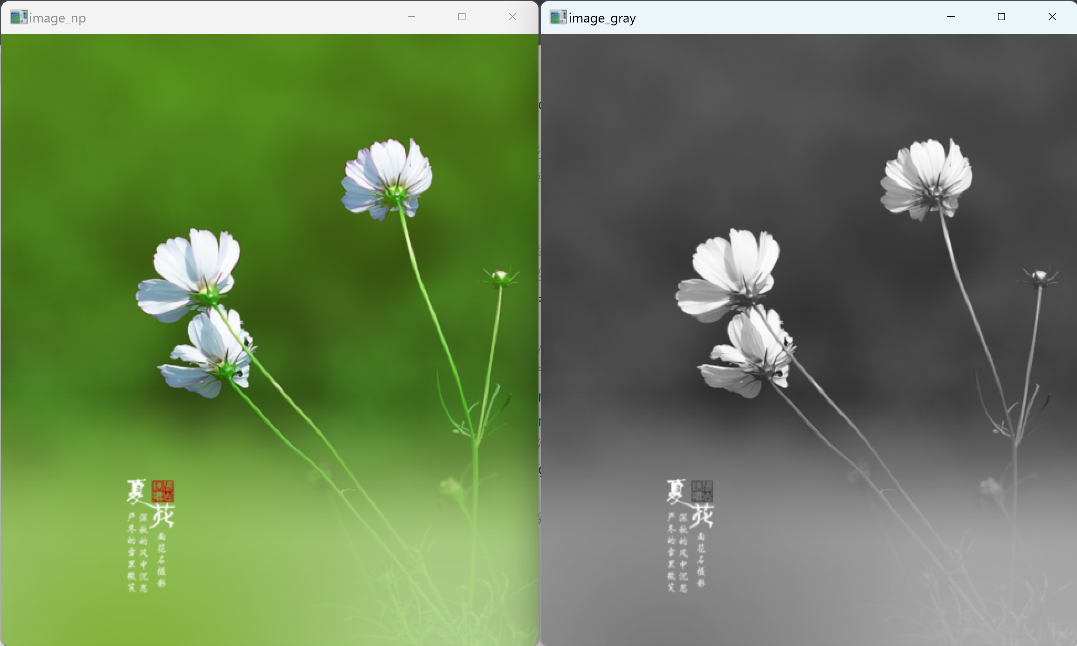Click the image_np title bar text
Image resolution: width=1077 pixels, height=646 pixels.
tap(57, 18)
